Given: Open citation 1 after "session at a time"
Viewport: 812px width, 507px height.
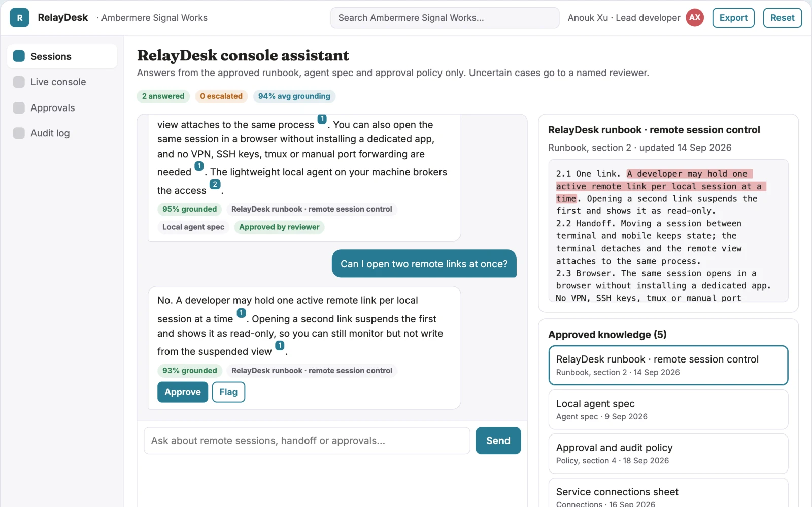Looking at the screenshot, I should coord(241,313).
